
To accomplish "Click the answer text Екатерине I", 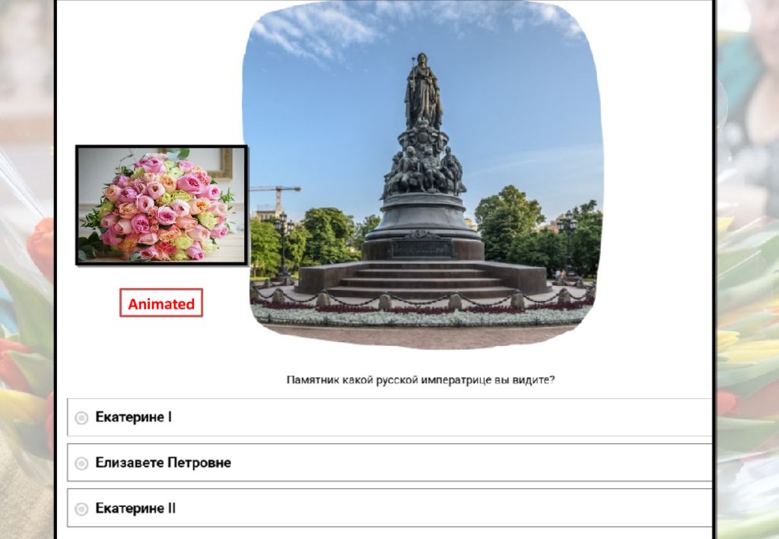I will coord(134,417).
